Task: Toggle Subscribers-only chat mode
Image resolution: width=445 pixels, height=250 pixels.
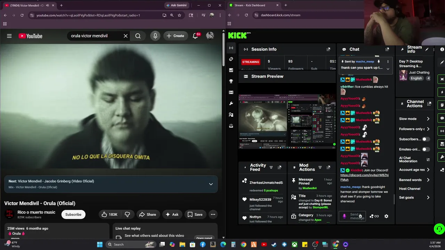Action: (x=426, y=139)
